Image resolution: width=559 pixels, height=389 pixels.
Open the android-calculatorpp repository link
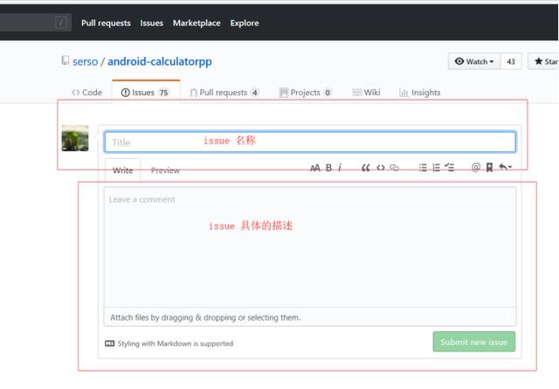tap(160, 62)
